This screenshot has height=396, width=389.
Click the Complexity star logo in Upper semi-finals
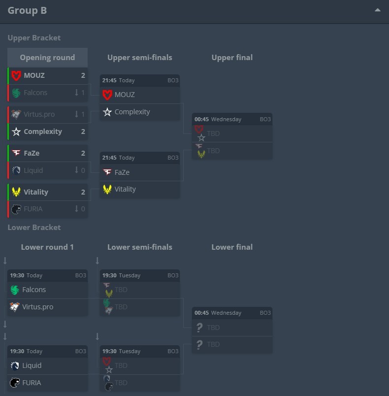107,112
